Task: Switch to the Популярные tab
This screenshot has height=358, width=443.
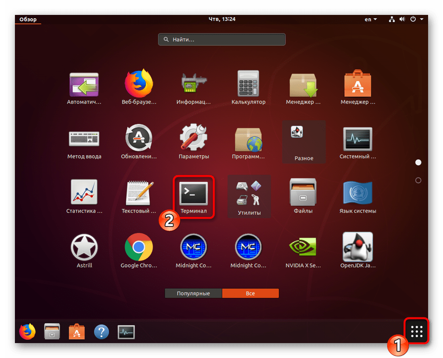Action: point(194,294)
